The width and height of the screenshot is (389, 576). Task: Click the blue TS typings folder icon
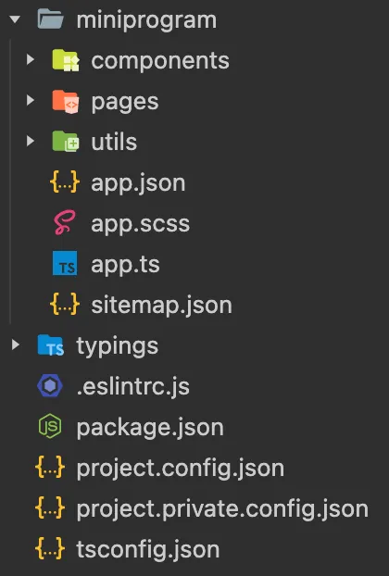click(51, 345)
